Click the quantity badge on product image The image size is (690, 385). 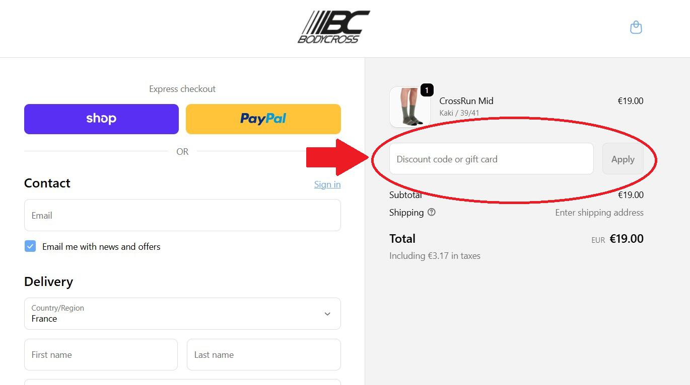coord(427,90)
